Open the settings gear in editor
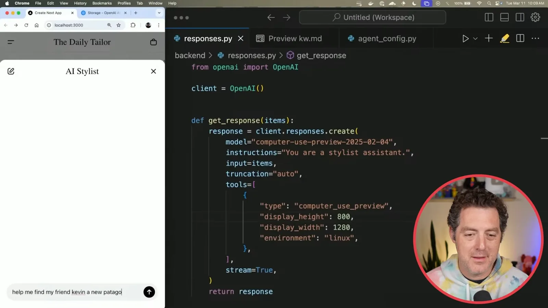 pyautogui.click(x=535, y=17)
